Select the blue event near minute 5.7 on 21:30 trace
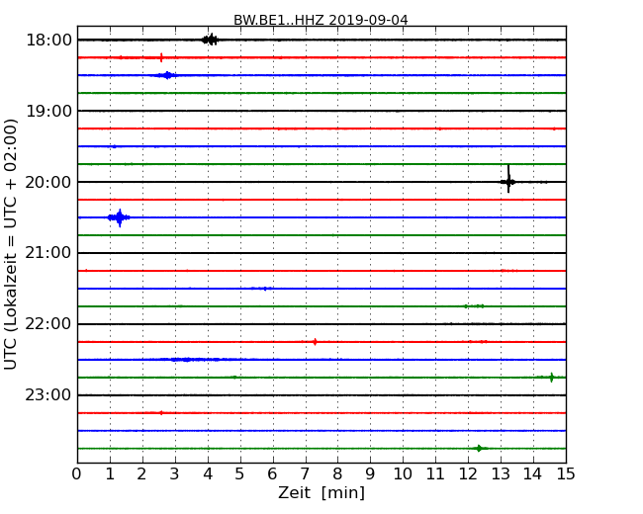Screen dimensions: 643x514 [x=263, y=289]
